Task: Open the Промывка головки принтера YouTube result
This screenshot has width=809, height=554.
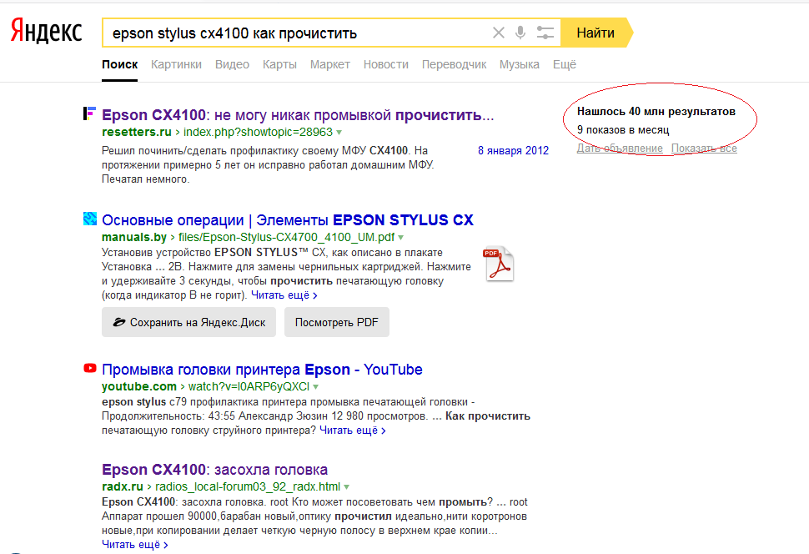Action: 262,370
